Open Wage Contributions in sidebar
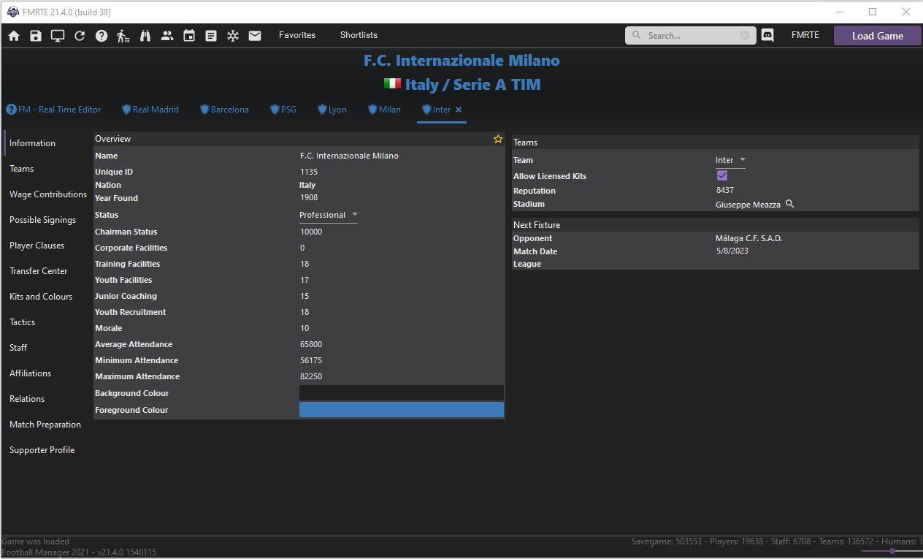The image size is (923, 559). [x=48, y=194]
